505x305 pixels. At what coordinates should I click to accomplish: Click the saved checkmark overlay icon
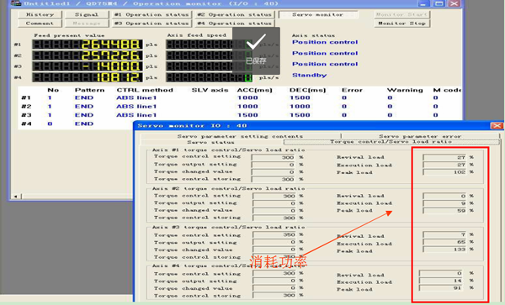pyautogui.click(x=256, y=42)
